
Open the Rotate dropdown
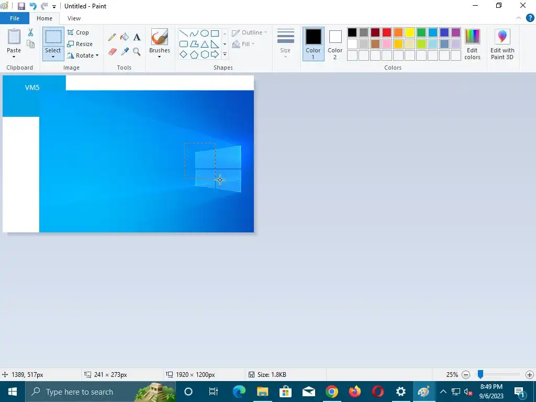(83, 55)
